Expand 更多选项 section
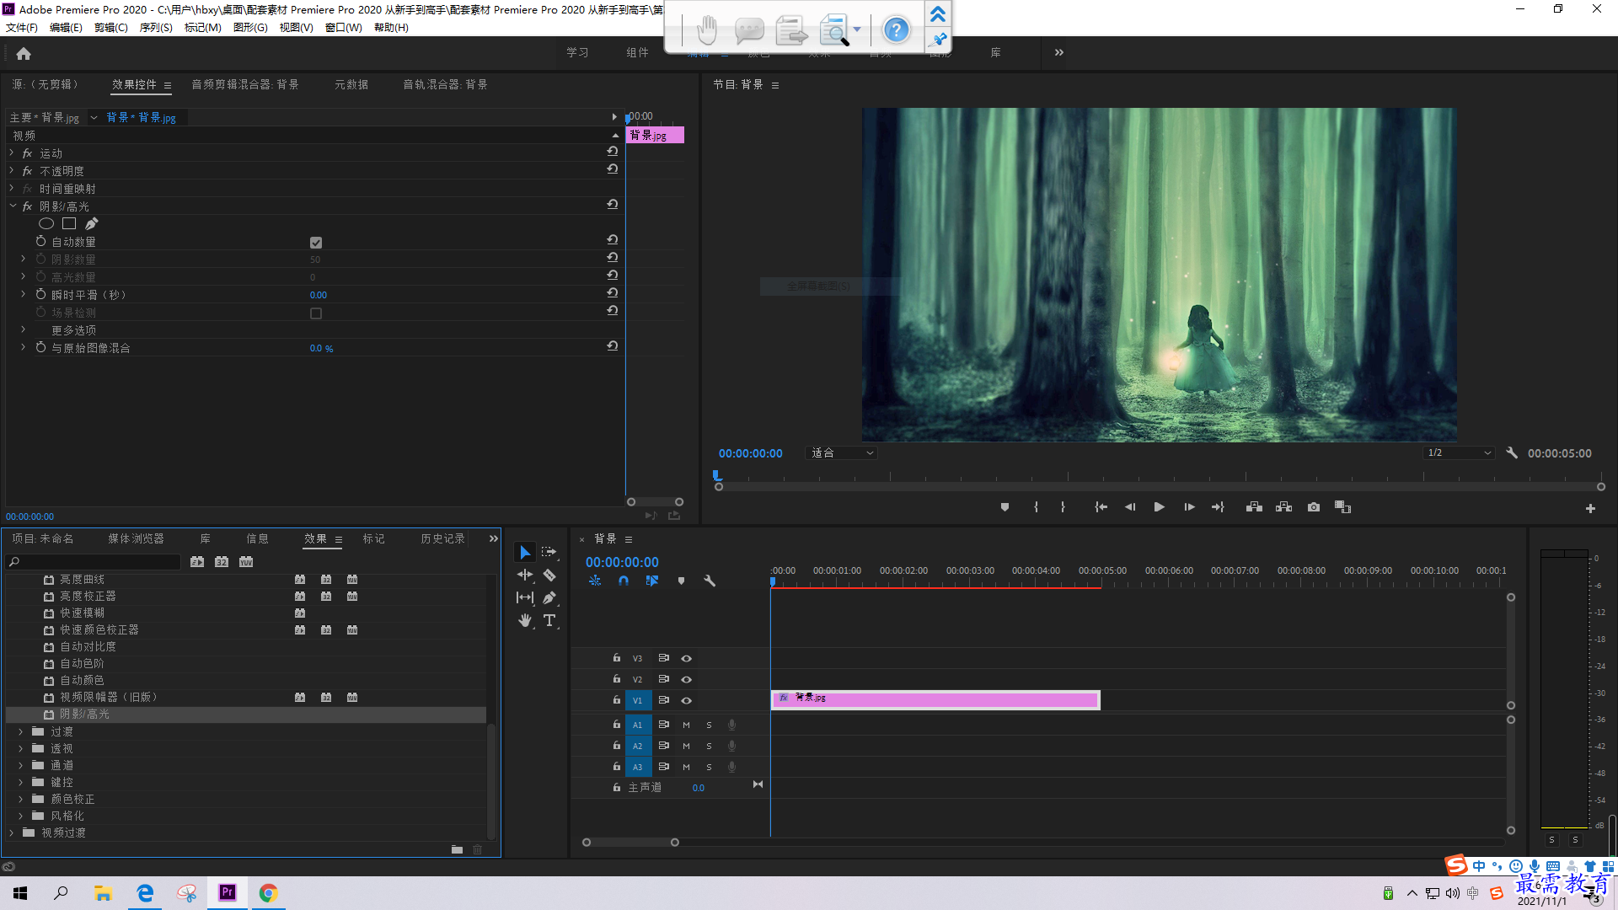Image resolution: width=1618 pixels, height=910 pixels. [x=24, y=329]
